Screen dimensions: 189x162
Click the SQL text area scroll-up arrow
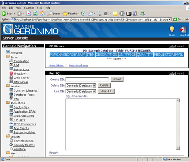coord(178,101)
